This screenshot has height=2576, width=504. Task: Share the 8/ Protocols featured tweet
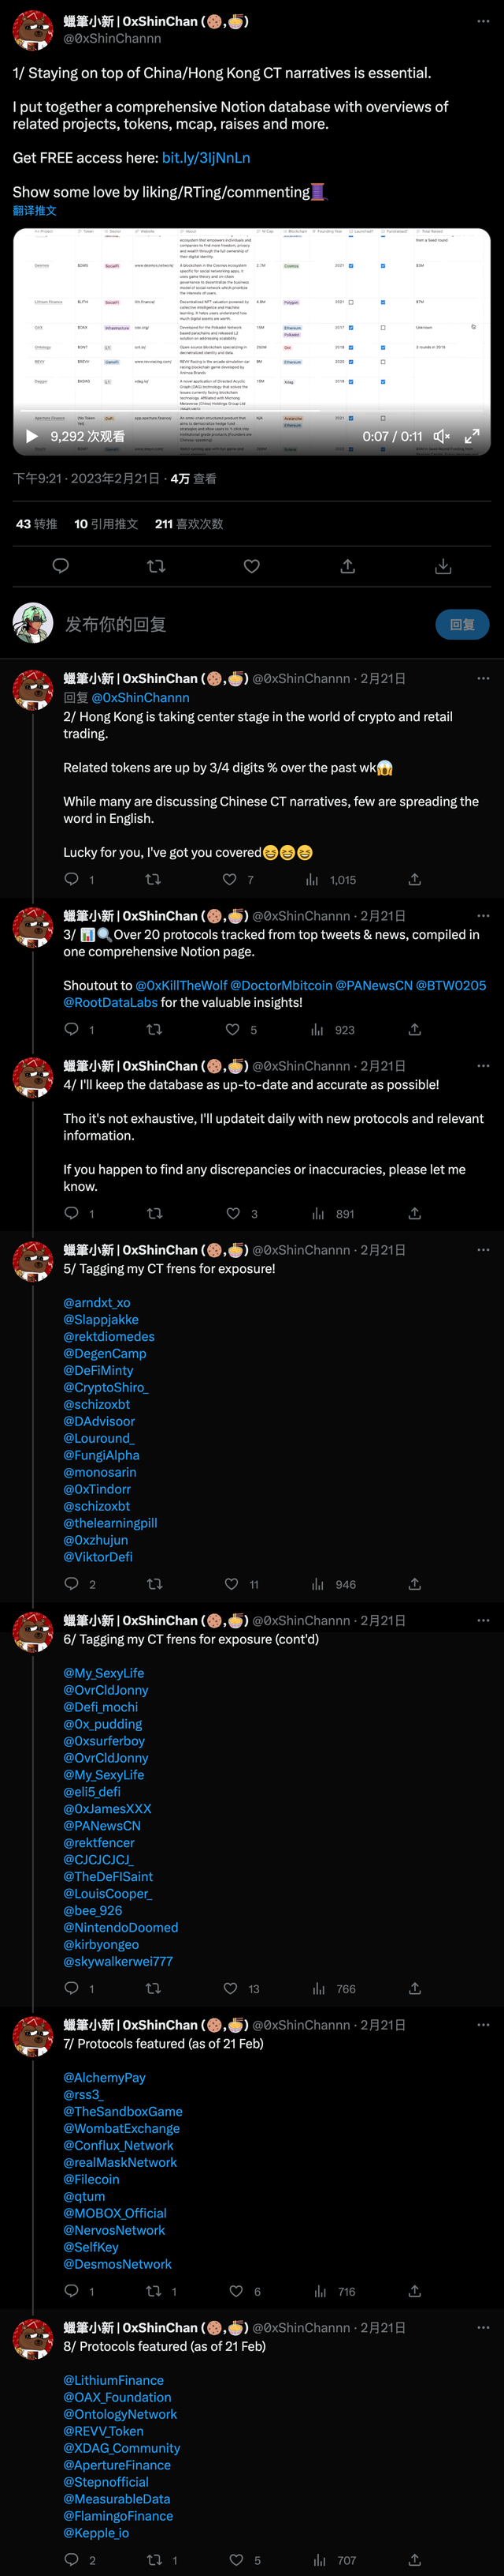point(414,2560)
